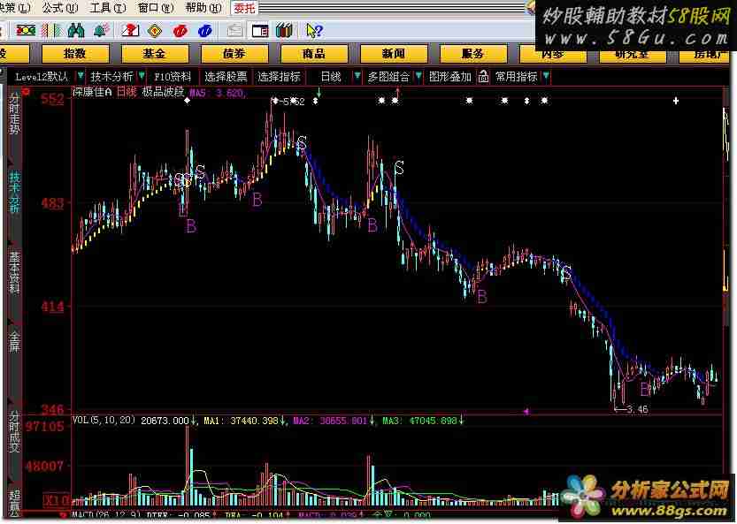Click the alarm bell alert icon
The width and height of the screenshot is (737, 524).
click(100, 31)
